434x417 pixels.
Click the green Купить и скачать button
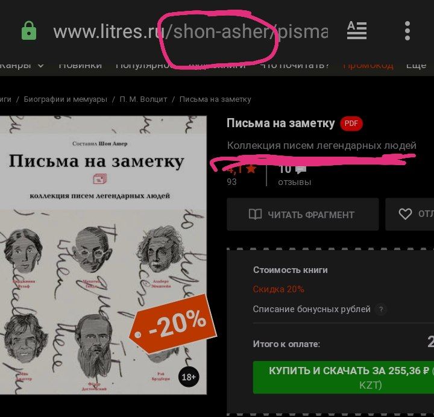344,377
